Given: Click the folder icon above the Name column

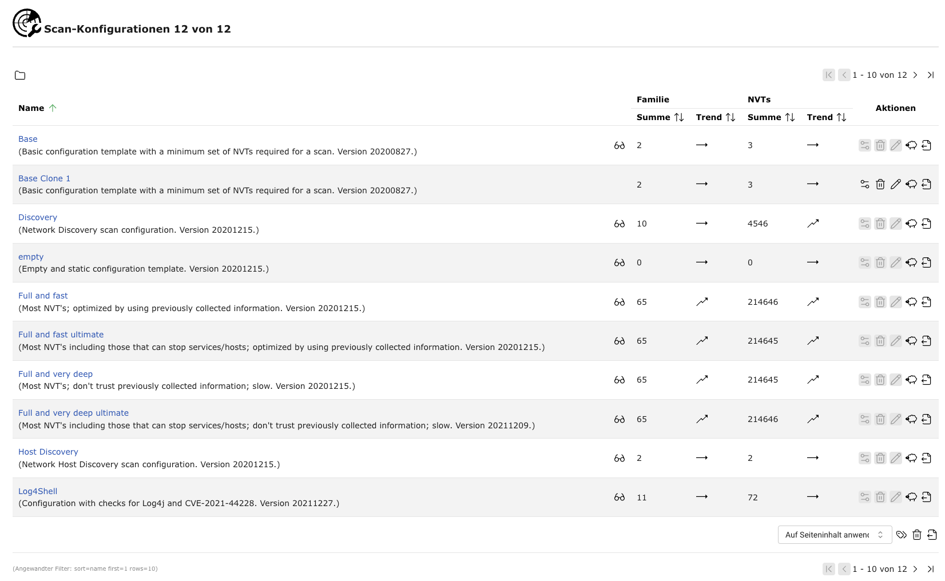Looking at the screenshot, I should pos(20,75).
